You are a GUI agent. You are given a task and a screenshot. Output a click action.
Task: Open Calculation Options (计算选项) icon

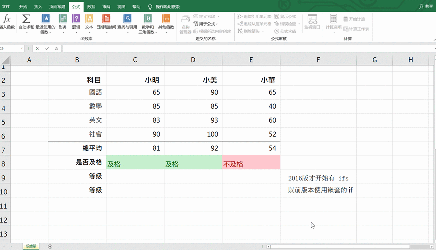point(333,19)
